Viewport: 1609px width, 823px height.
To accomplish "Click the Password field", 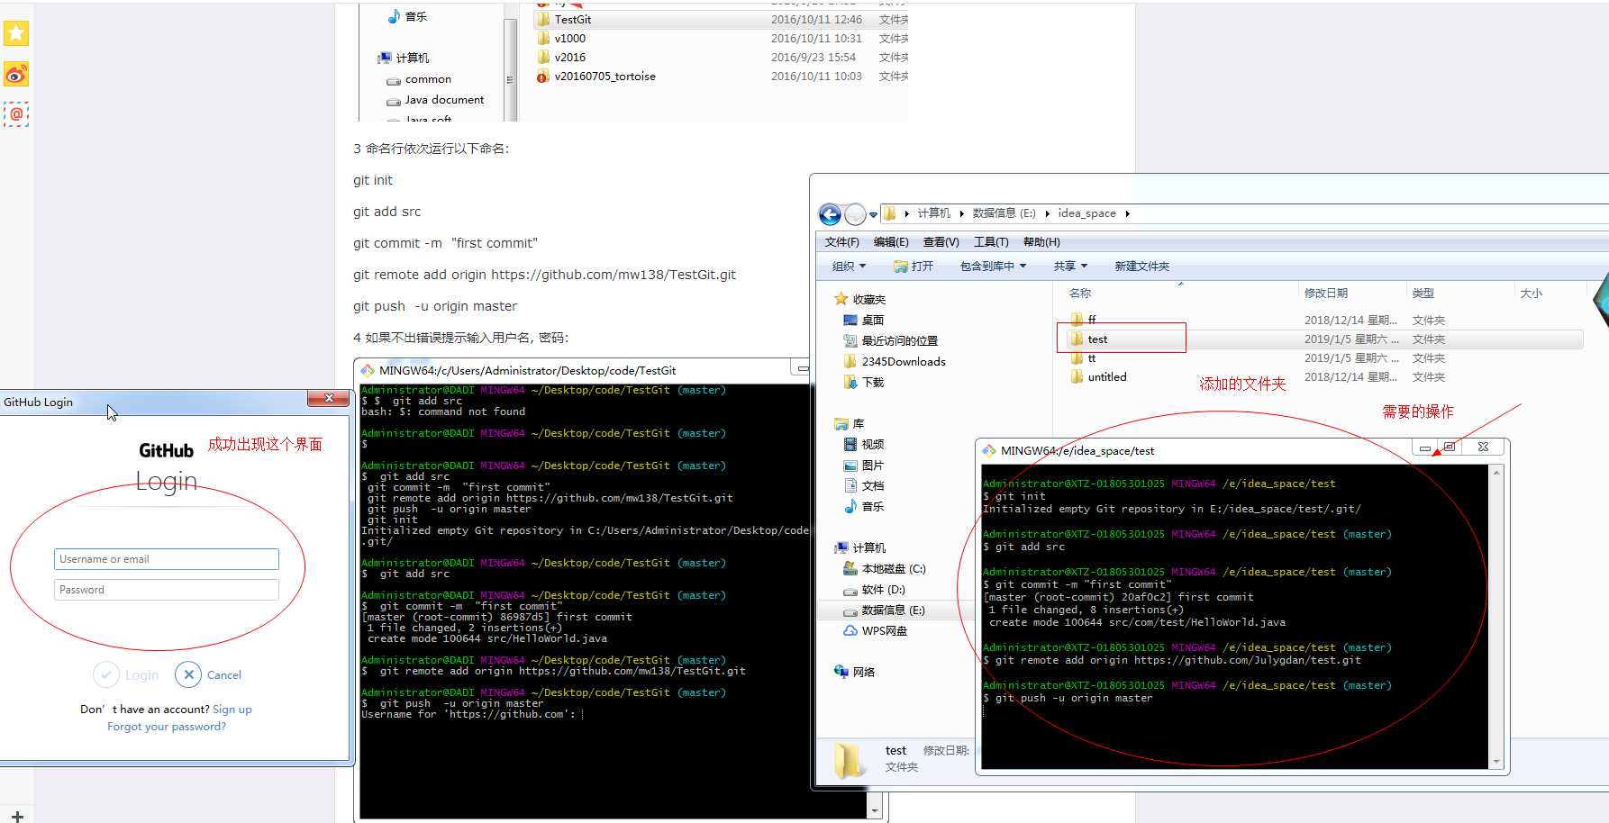I will [x=167, y=590].
